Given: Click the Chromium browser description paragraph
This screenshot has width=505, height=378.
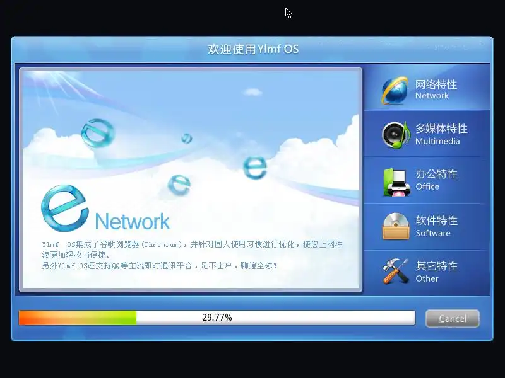Looking at the screenshot, I should pyautogui.click(x=192, y=249).
